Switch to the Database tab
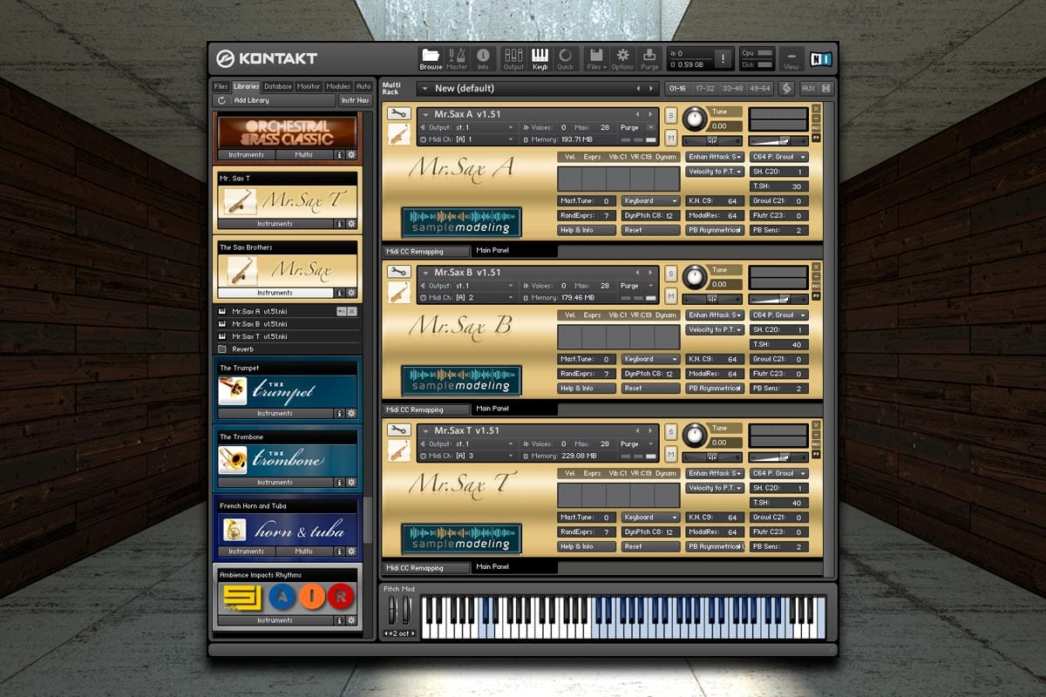This screenshot has height=697, width=1046. point(278,86)
